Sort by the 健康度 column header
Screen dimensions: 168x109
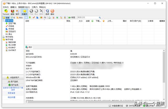pyautogui.click(x=160, y=21)
